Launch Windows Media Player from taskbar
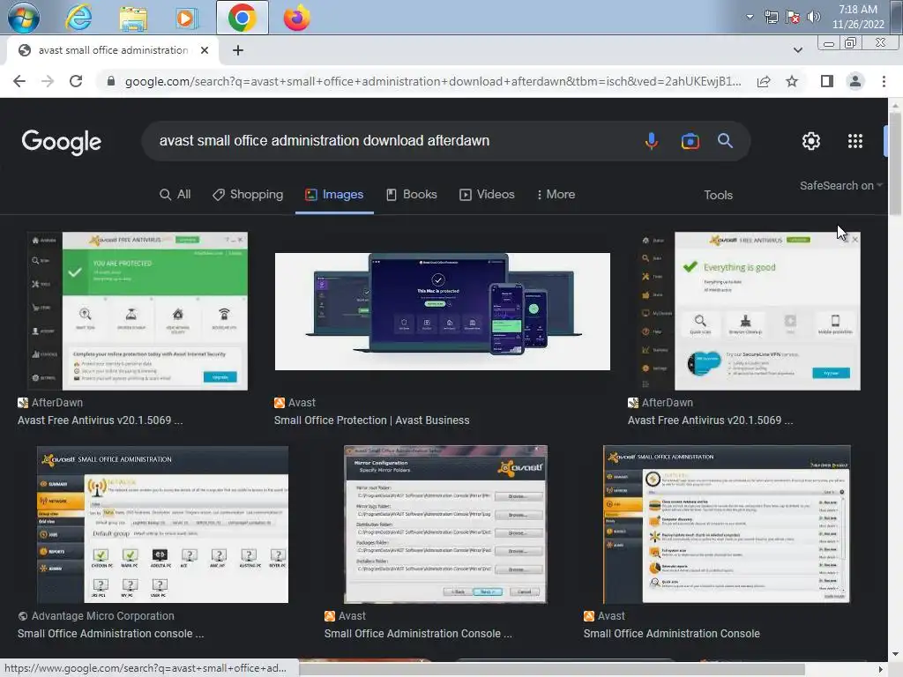 [186, 18]
